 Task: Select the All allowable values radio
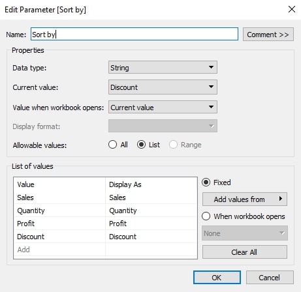click(x=112, y=145)
